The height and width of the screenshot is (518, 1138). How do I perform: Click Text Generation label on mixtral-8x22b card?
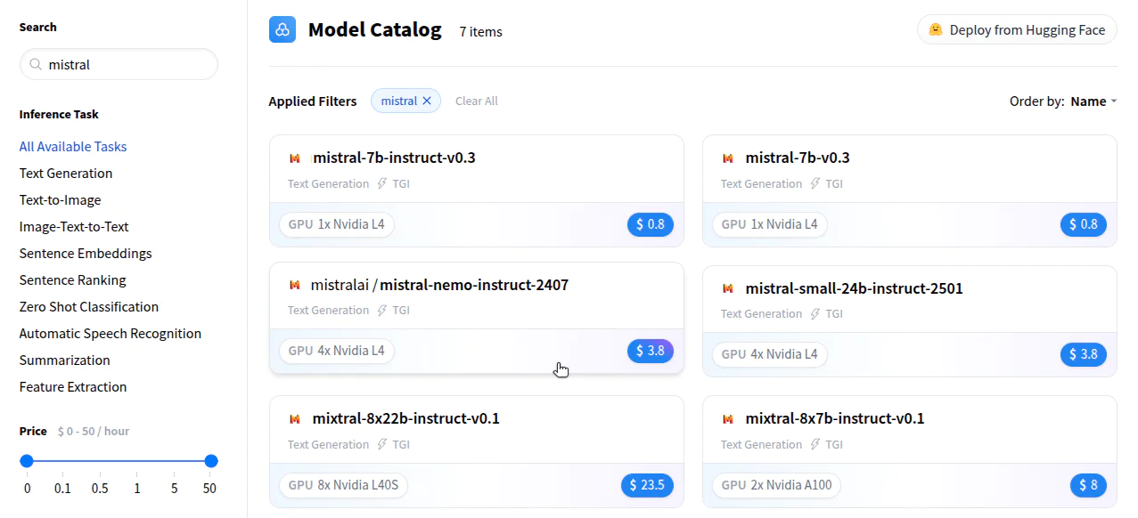pos(328,444)
